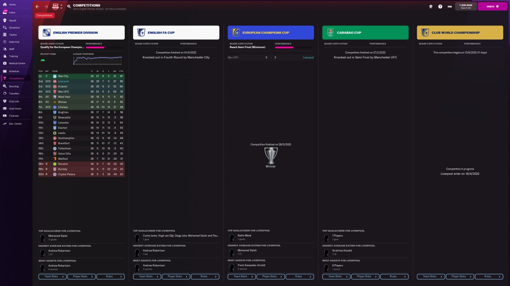Open the help question mark icon
Image resolution: width=510 pixels, height=286 pixels.
440,6
